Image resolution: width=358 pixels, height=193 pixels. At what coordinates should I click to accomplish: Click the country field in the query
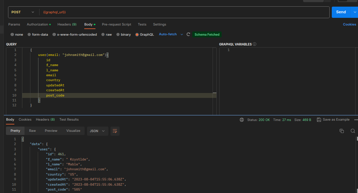coord(53,80)
